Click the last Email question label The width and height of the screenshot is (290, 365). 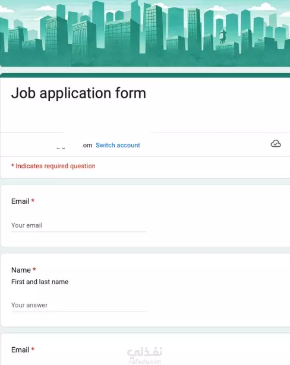20,350
